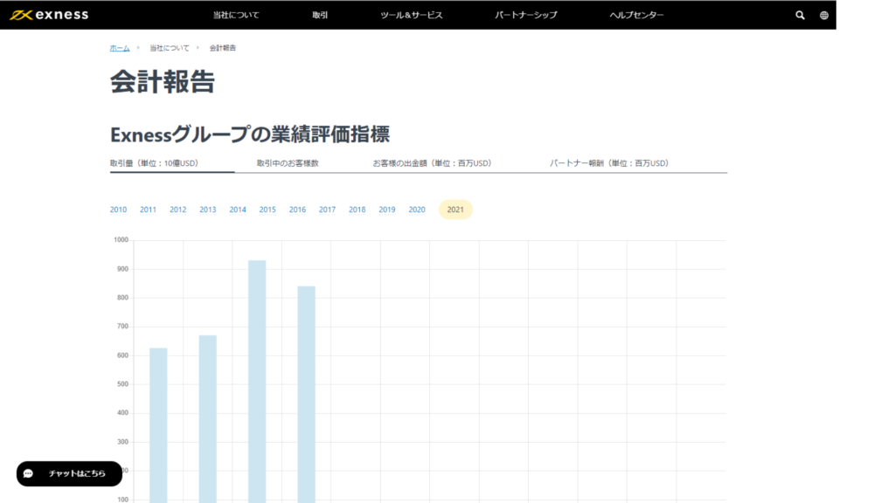Open the チャットはこちら chat button
Screen dimensions: 895x503
(68, 473)
